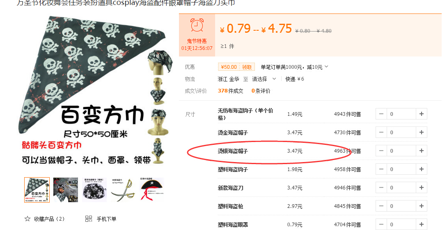This screenshot has height=230, width=447.
Task: Increase quantity for 无纺布海盗钩子
Action: point(421,114)
